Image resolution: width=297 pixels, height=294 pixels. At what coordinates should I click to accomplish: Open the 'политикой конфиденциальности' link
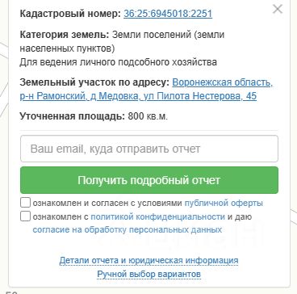pyautogui.click(x=157, y=216)
